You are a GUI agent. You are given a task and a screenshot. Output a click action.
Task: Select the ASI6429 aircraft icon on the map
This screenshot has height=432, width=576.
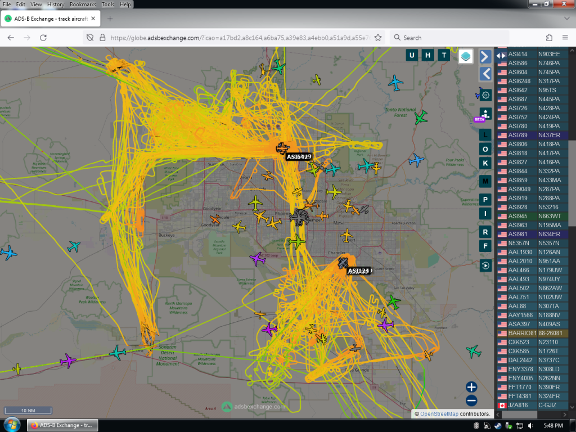click(282, 148)
